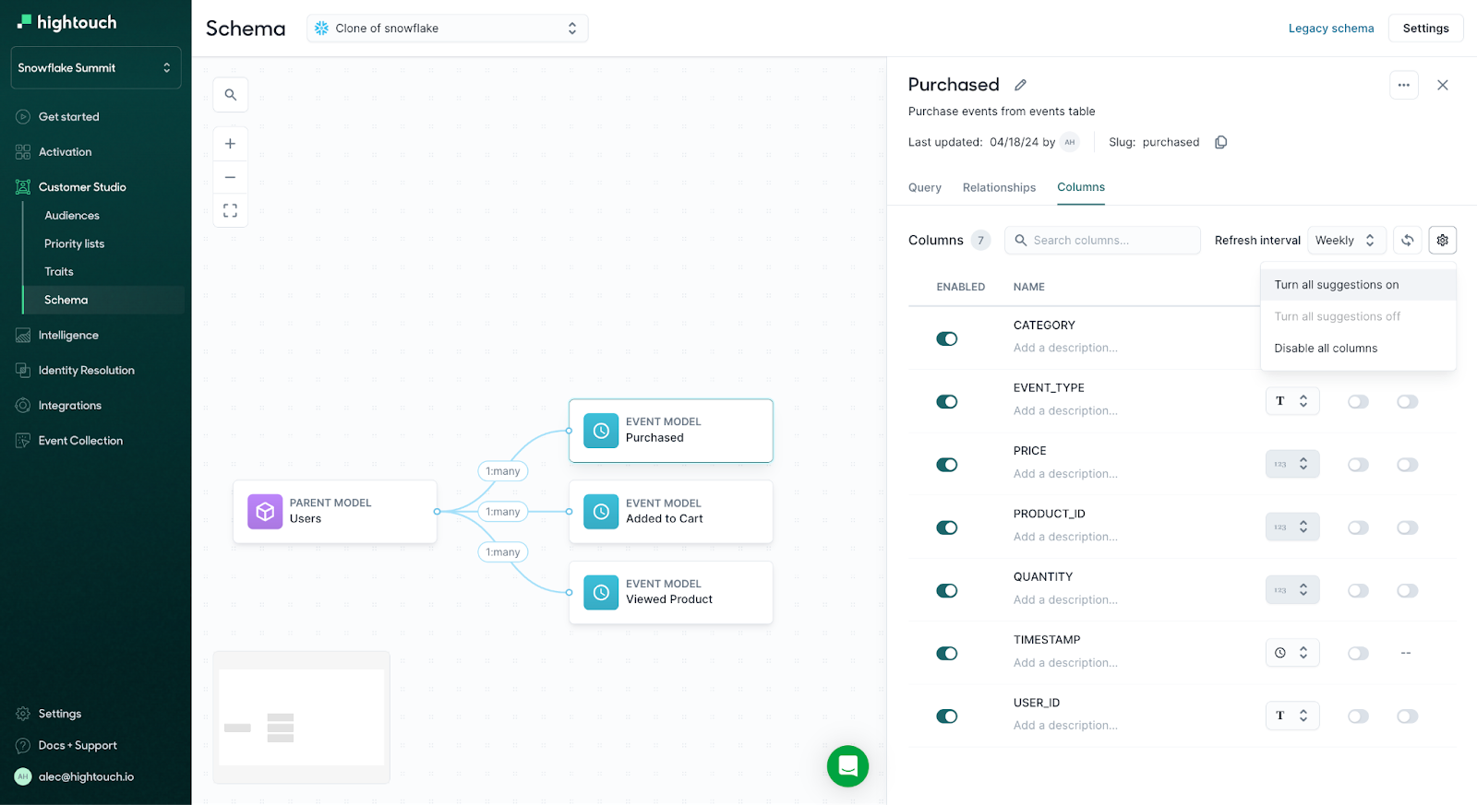Zoom in on the schema canvas

[230, 144]
